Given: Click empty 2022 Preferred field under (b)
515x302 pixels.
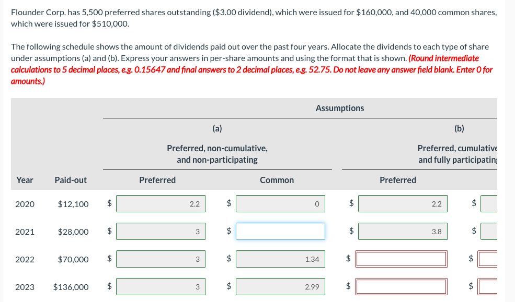Looking at the screenshot, I should click(x=402, y=259).
